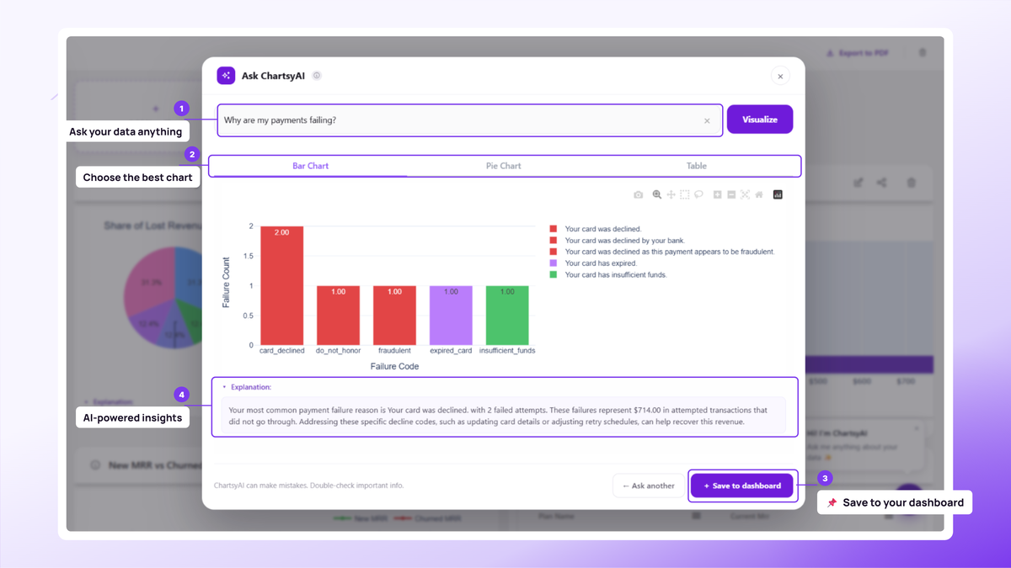Select the Zoom magnifier chart tool
Screen dimensions: 1011x568
[657, 194]
